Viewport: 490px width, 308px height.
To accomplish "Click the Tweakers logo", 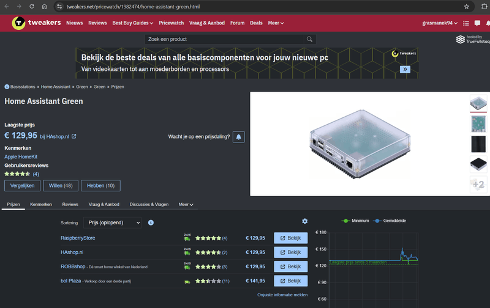I will click(x=36, y=23).
